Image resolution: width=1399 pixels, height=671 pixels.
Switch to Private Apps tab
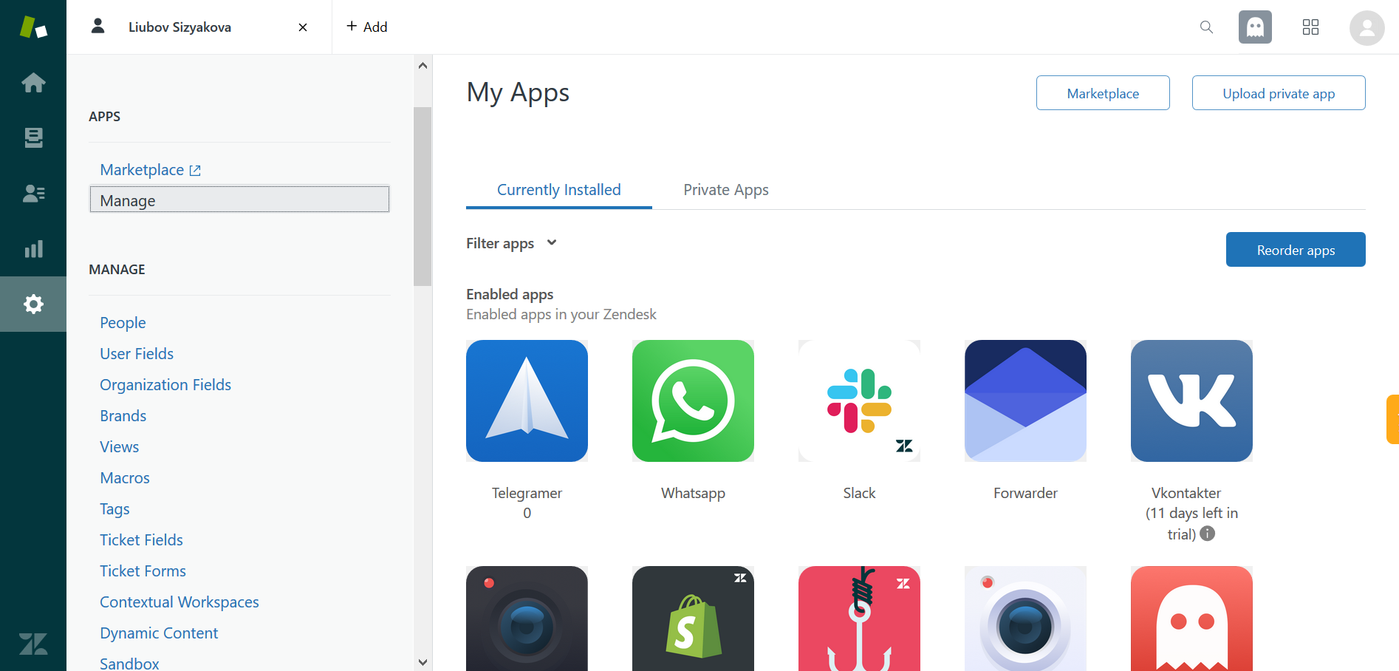coord(726,190)
